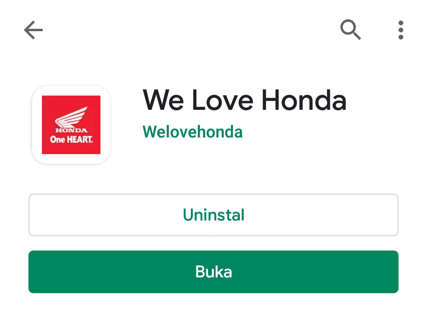This screenshot has width=427, height=315.
Task: Return to previous Play Store page
Action: 34,30
